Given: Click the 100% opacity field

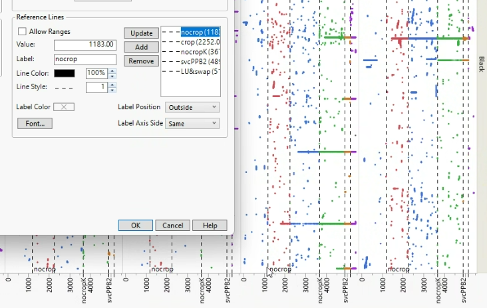Looking at the screenshot, I should (97, 73).
